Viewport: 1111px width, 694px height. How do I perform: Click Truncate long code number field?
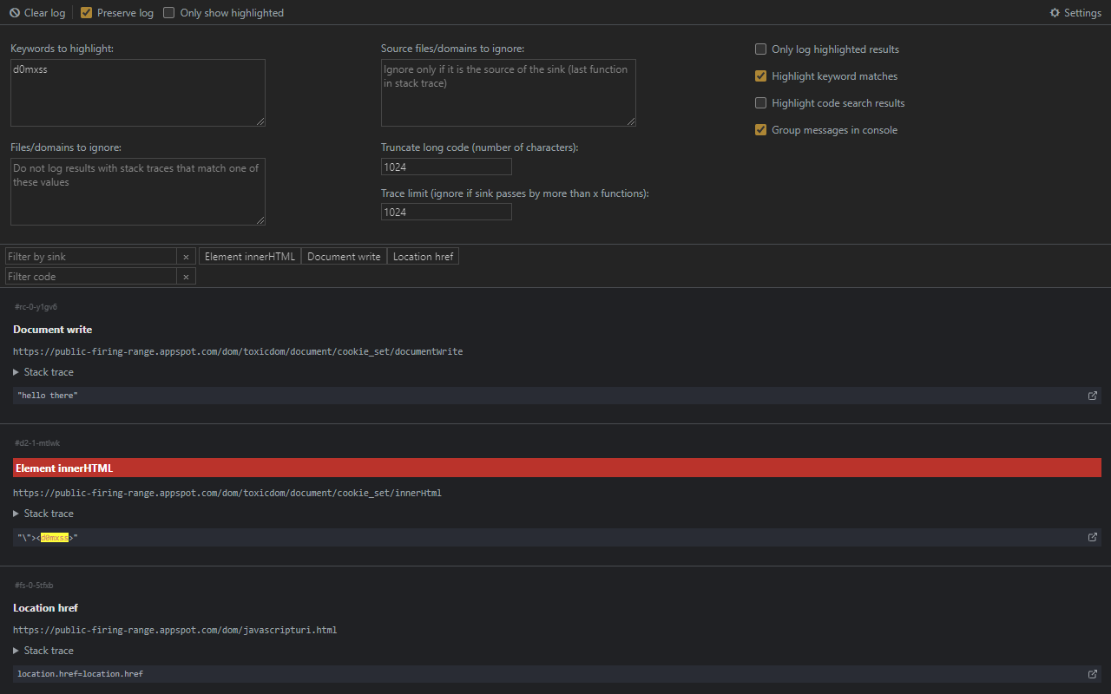click(446, 167)
